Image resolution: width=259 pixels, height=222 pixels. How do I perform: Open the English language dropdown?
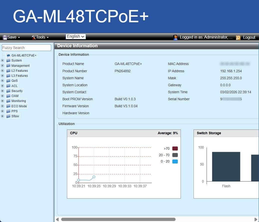click(75, 36)
